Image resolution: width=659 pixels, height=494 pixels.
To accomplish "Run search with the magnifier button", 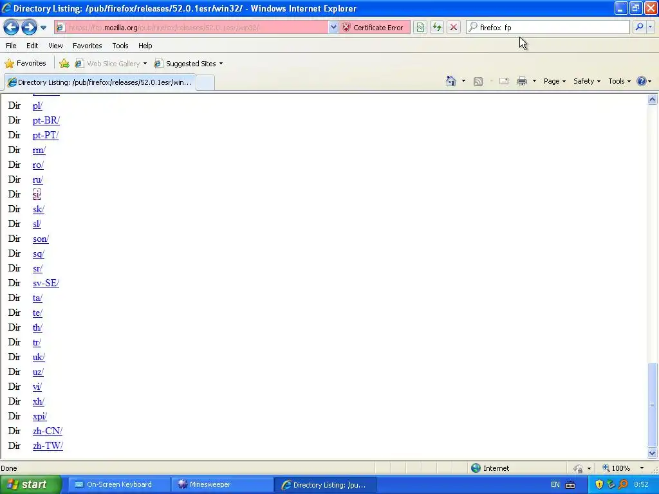I will point(639,27).
